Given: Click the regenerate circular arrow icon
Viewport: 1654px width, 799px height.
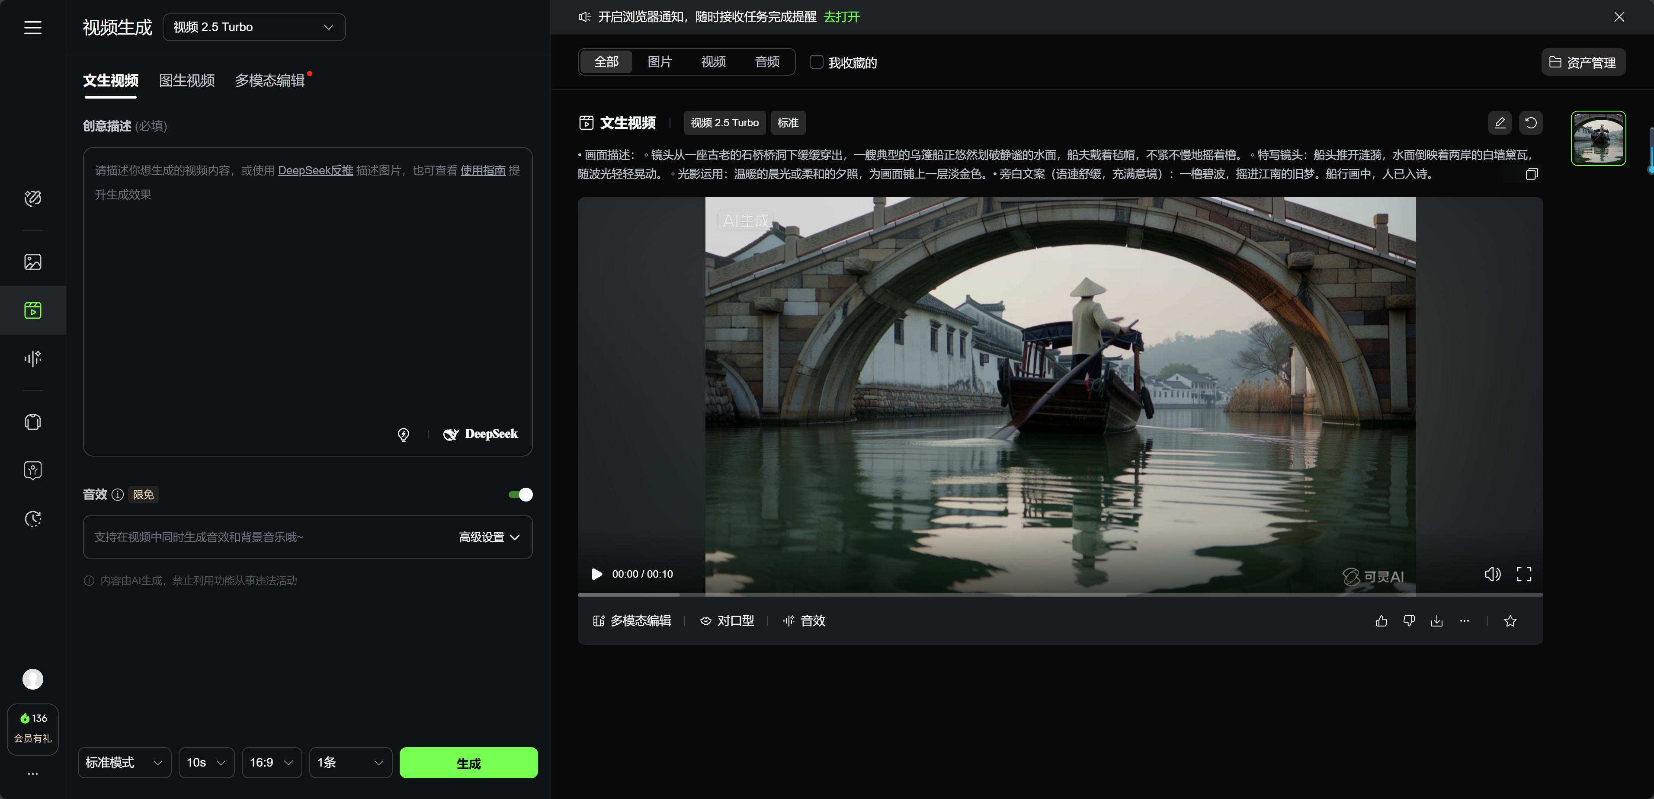Looking at the screenshot, I should (1531, 123).
